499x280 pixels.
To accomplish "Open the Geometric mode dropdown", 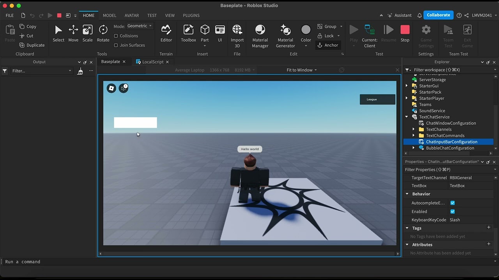I will click(x=140, y=26).
